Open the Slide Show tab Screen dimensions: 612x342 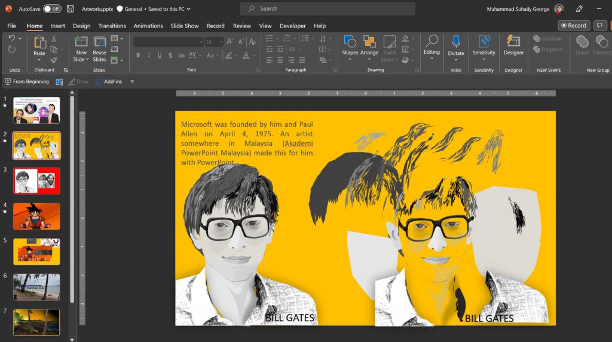click(x=185, y=26)
